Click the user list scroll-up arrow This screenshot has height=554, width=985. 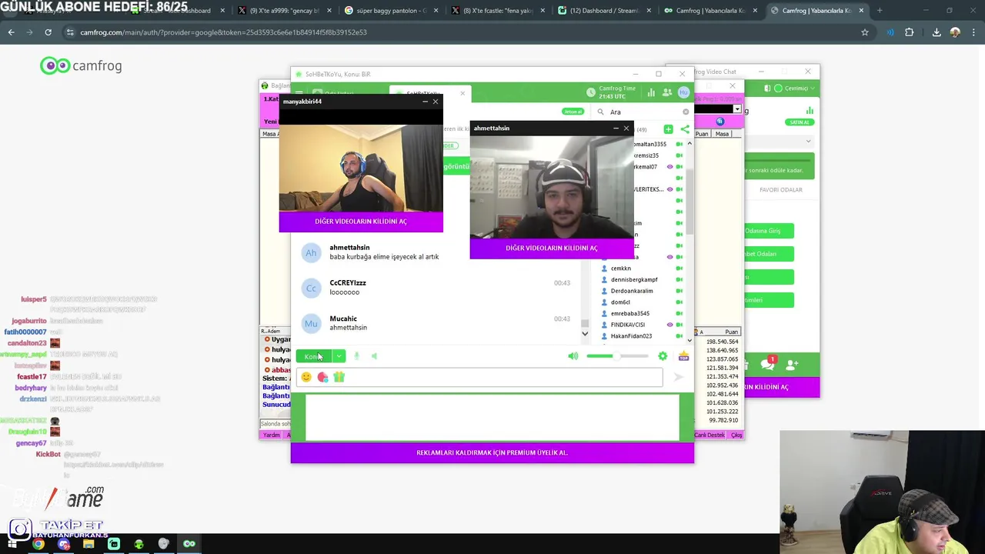click(689, 144)
